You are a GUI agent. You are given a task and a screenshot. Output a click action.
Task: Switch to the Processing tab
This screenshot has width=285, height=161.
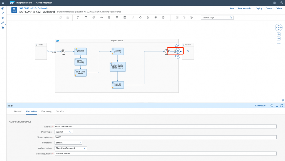click(46, 111)
